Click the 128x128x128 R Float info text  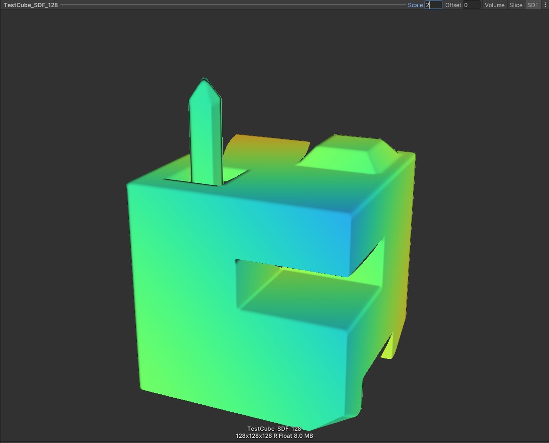click(x=274, y=435)
